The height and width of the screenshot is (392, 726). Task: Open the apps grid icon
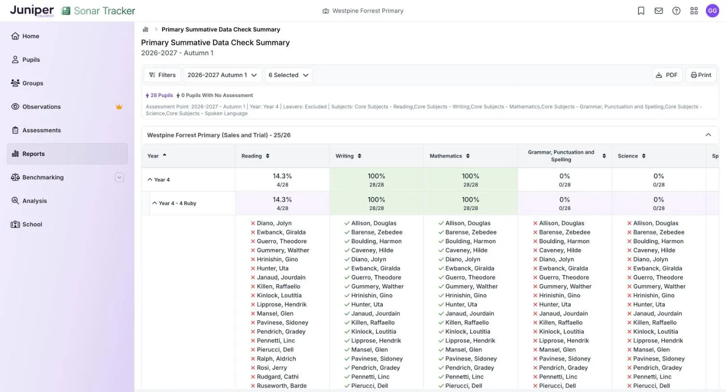694,11
